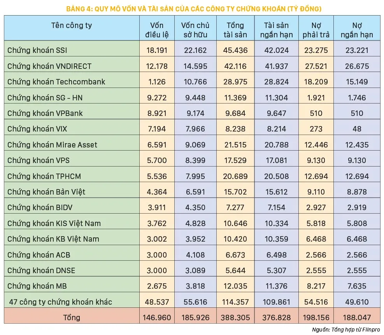The image size is (384, 335).
Task: Click the Chứng khoán Bản Việt row label
Action: 46,192
